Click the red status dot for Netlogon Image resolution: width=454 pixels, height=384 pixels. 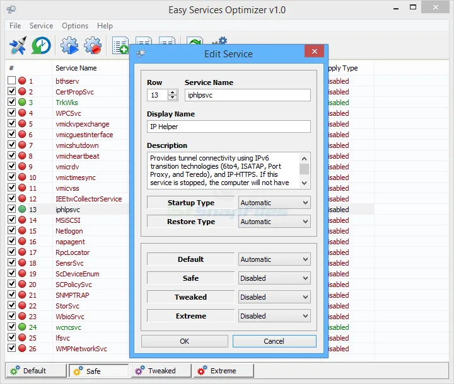(22, 230)
